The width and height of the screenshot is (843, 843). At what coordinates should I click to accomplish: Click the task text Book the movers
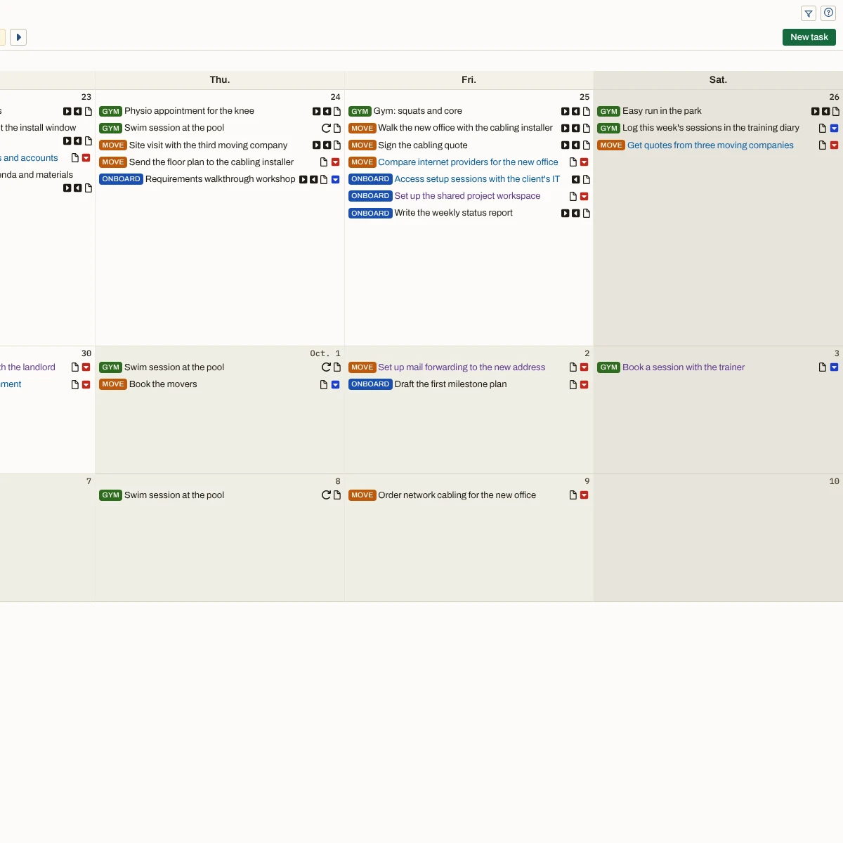(163, 384)
